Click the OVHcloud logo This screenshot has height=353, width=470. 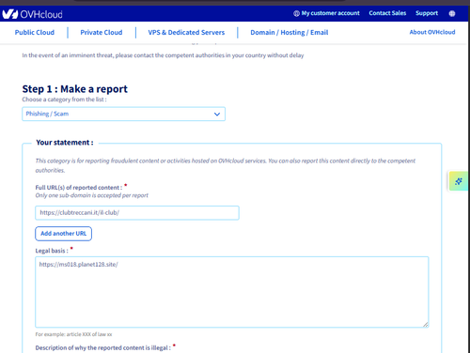(x=32, y=14)
